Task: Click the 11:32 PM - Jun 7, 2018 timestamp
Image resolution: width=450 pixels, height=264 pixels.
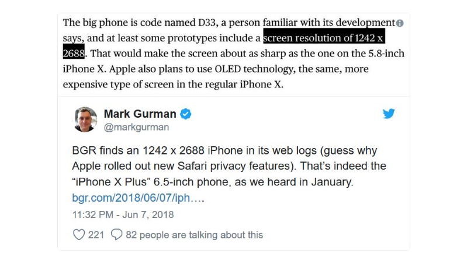Action: tap(123, 214)
